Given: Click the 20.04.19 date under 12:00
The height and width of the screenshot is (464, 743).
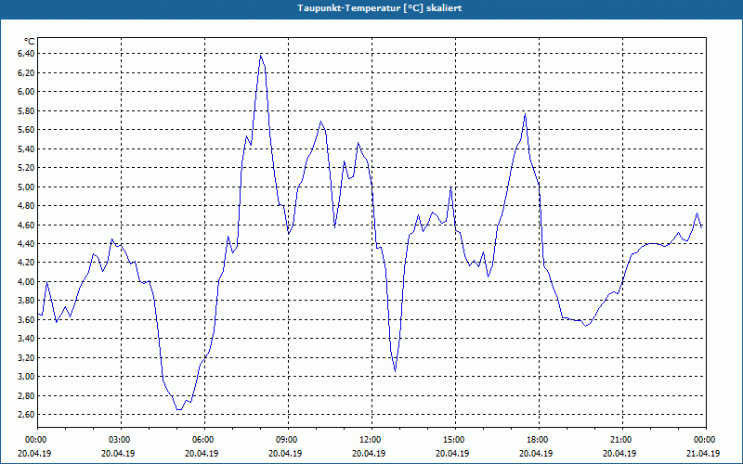Looking at the screenshot, I should (x=369, y=453).
